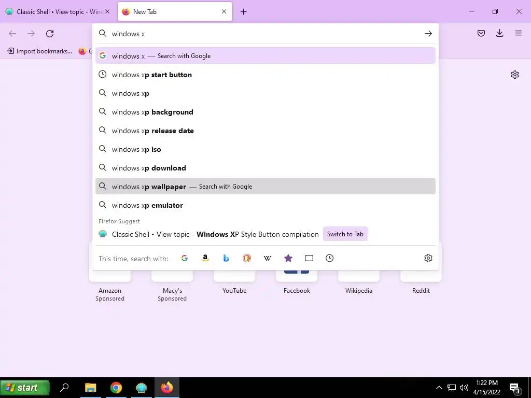Go back with the back arrow button
Image resolution: width=531 pixels, height=398 pixels.
12,34
